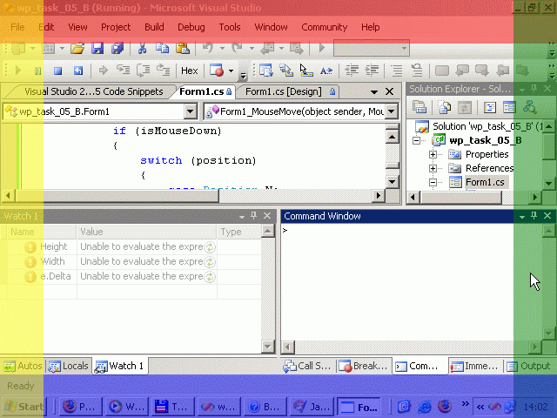This screenshot has width=557, height=418.
Task: Open the Project menu
Action: coord(116,27)
